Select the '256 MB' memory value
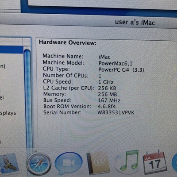The width and height of the screenshot is (177, 177). point(108,94)
